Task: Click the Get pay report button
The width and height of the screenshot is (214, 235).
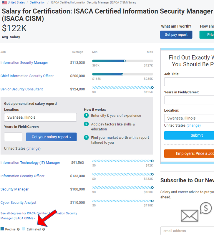Action: coord(176,35)
